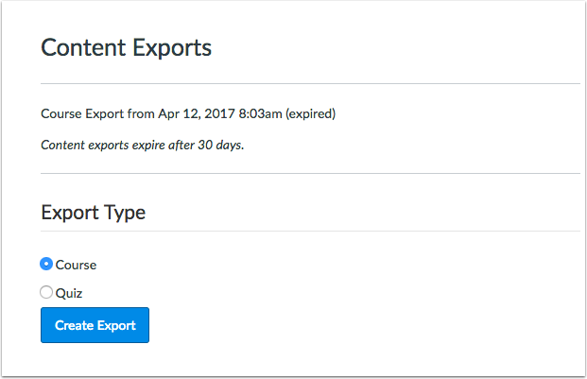The height and width of the screenshot is (379, 587).
Task: Click the "Course" radio label text
Action: tap(77, 265)
